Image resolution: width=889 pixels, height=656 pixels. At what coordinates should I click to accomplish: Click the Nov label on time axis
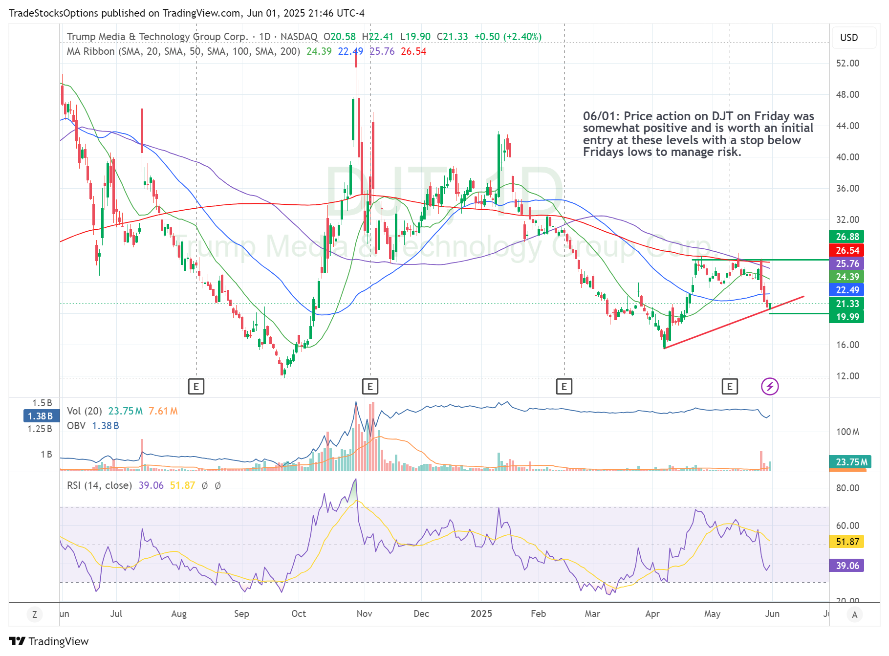364,614
